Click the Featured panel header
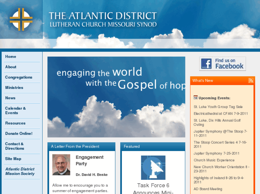 coord(153,146)
